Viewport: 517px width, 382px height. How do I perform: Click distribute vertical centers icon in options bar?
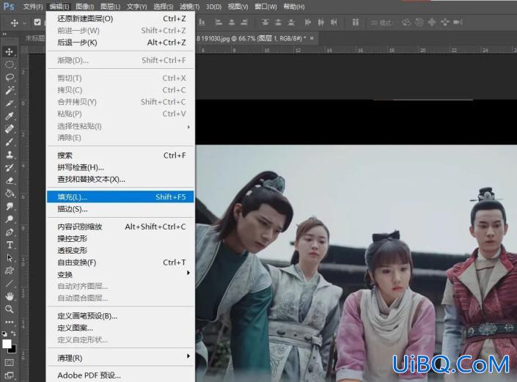(x=278, y=22)
